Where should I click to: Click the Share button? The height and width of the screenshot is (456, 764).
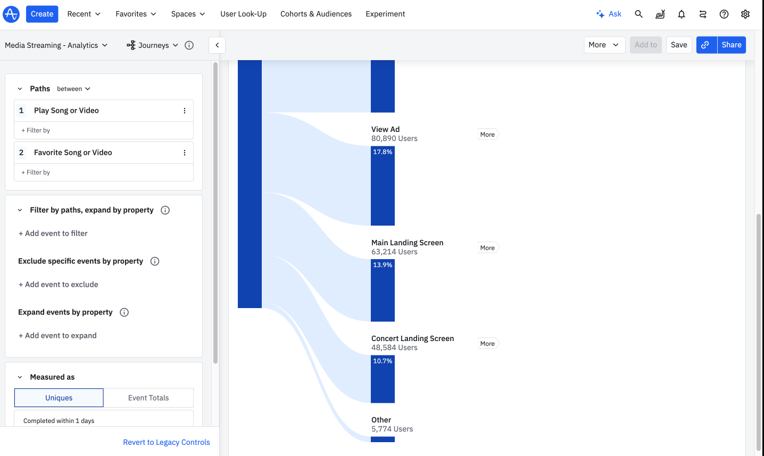732,45
